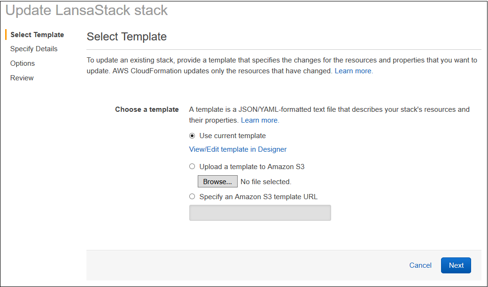Click Learn more about updating stacks
Viewport: 488px width, 287px height.
point(354,71)
